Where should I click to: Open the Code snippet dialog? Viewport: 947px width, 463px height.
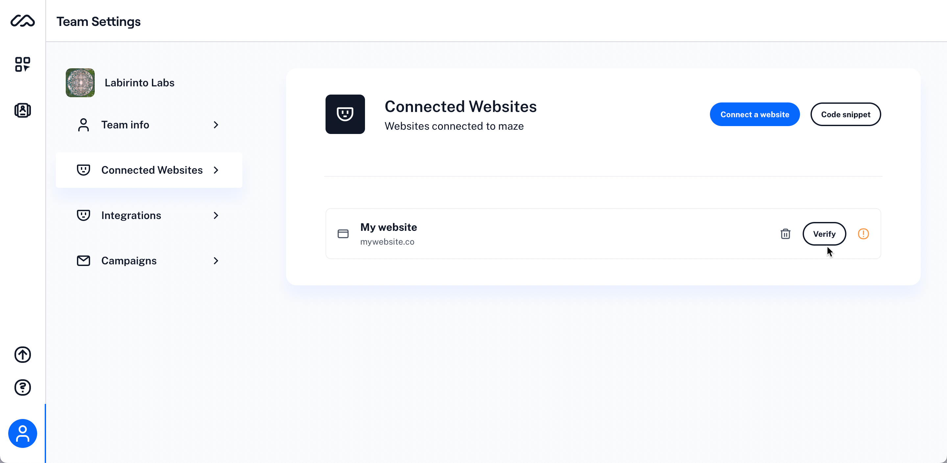click(x=845, y=114)
